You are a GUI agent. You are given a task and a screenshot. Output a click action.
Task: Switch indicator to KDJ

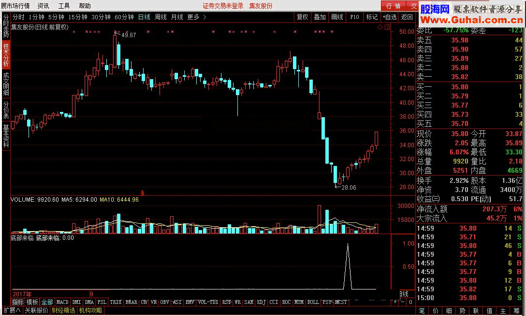[x=262, y=302]
